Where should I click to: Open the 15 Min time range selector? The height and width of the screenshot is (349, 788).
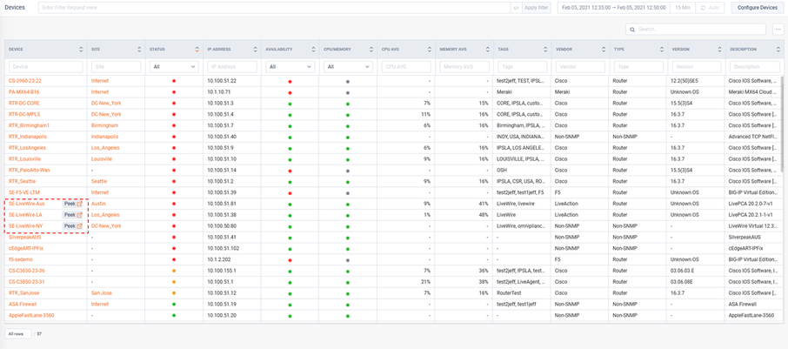pyautogui.click(x=683, y=8)
